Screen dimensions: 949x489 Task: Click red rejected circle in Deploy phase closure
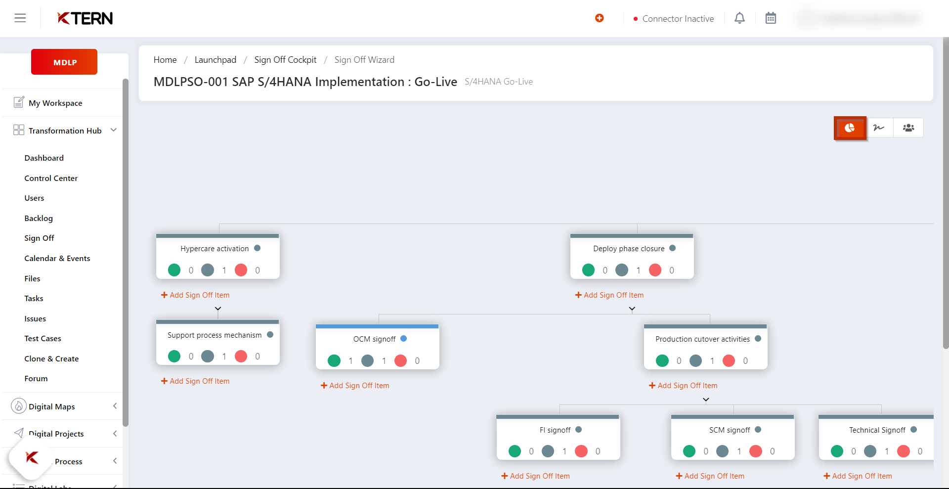655,270
